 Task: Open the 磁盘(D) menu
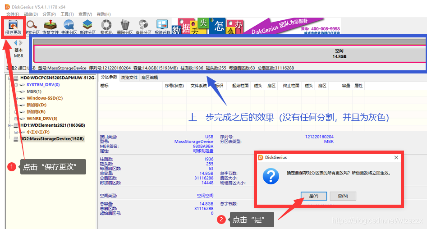(x=31, y=14)
